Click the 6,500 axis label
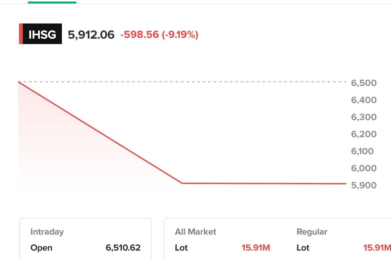 pos(364,83)
